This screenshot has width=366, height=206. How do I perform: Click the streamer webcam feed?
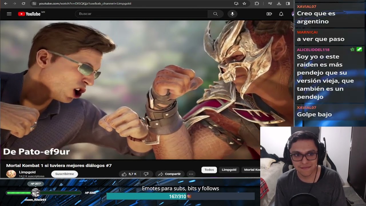point(313,166)
